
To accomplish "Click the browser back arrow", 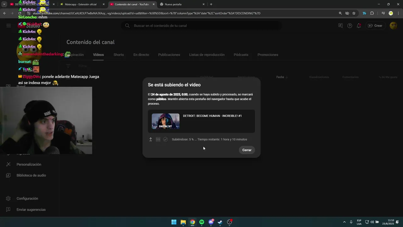I will click(x=4, y=13).
